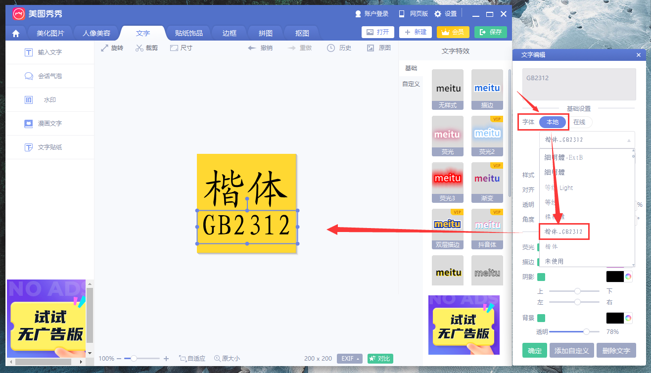Open the 尺寸 size tool
Image resolution: width=651 pixels, height=373 pixels.
181,48
